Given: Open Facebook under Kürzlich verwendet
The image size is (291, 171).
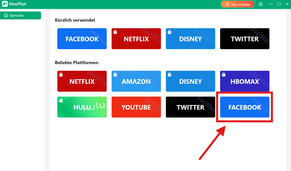Looking at the screenshot, I should pyautogui.click(x=82, y=39).
